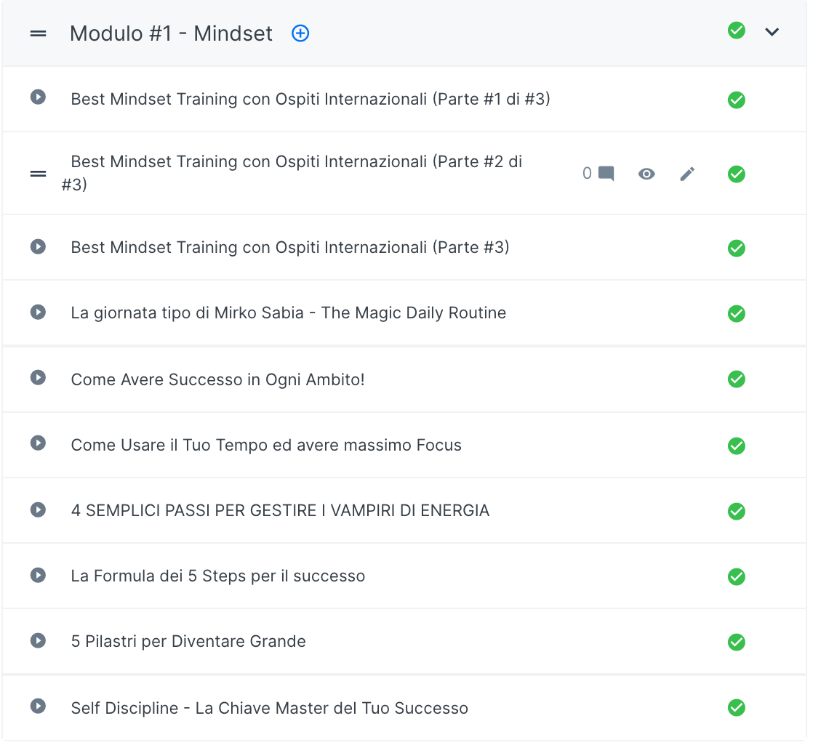Collapse Modulo #1 with the chevron arrow

[x=772, y=32]
